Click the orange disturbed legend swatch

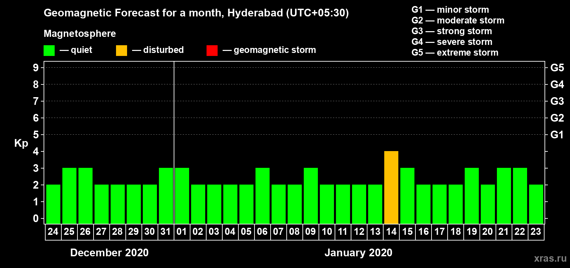(x=122, y=51)
